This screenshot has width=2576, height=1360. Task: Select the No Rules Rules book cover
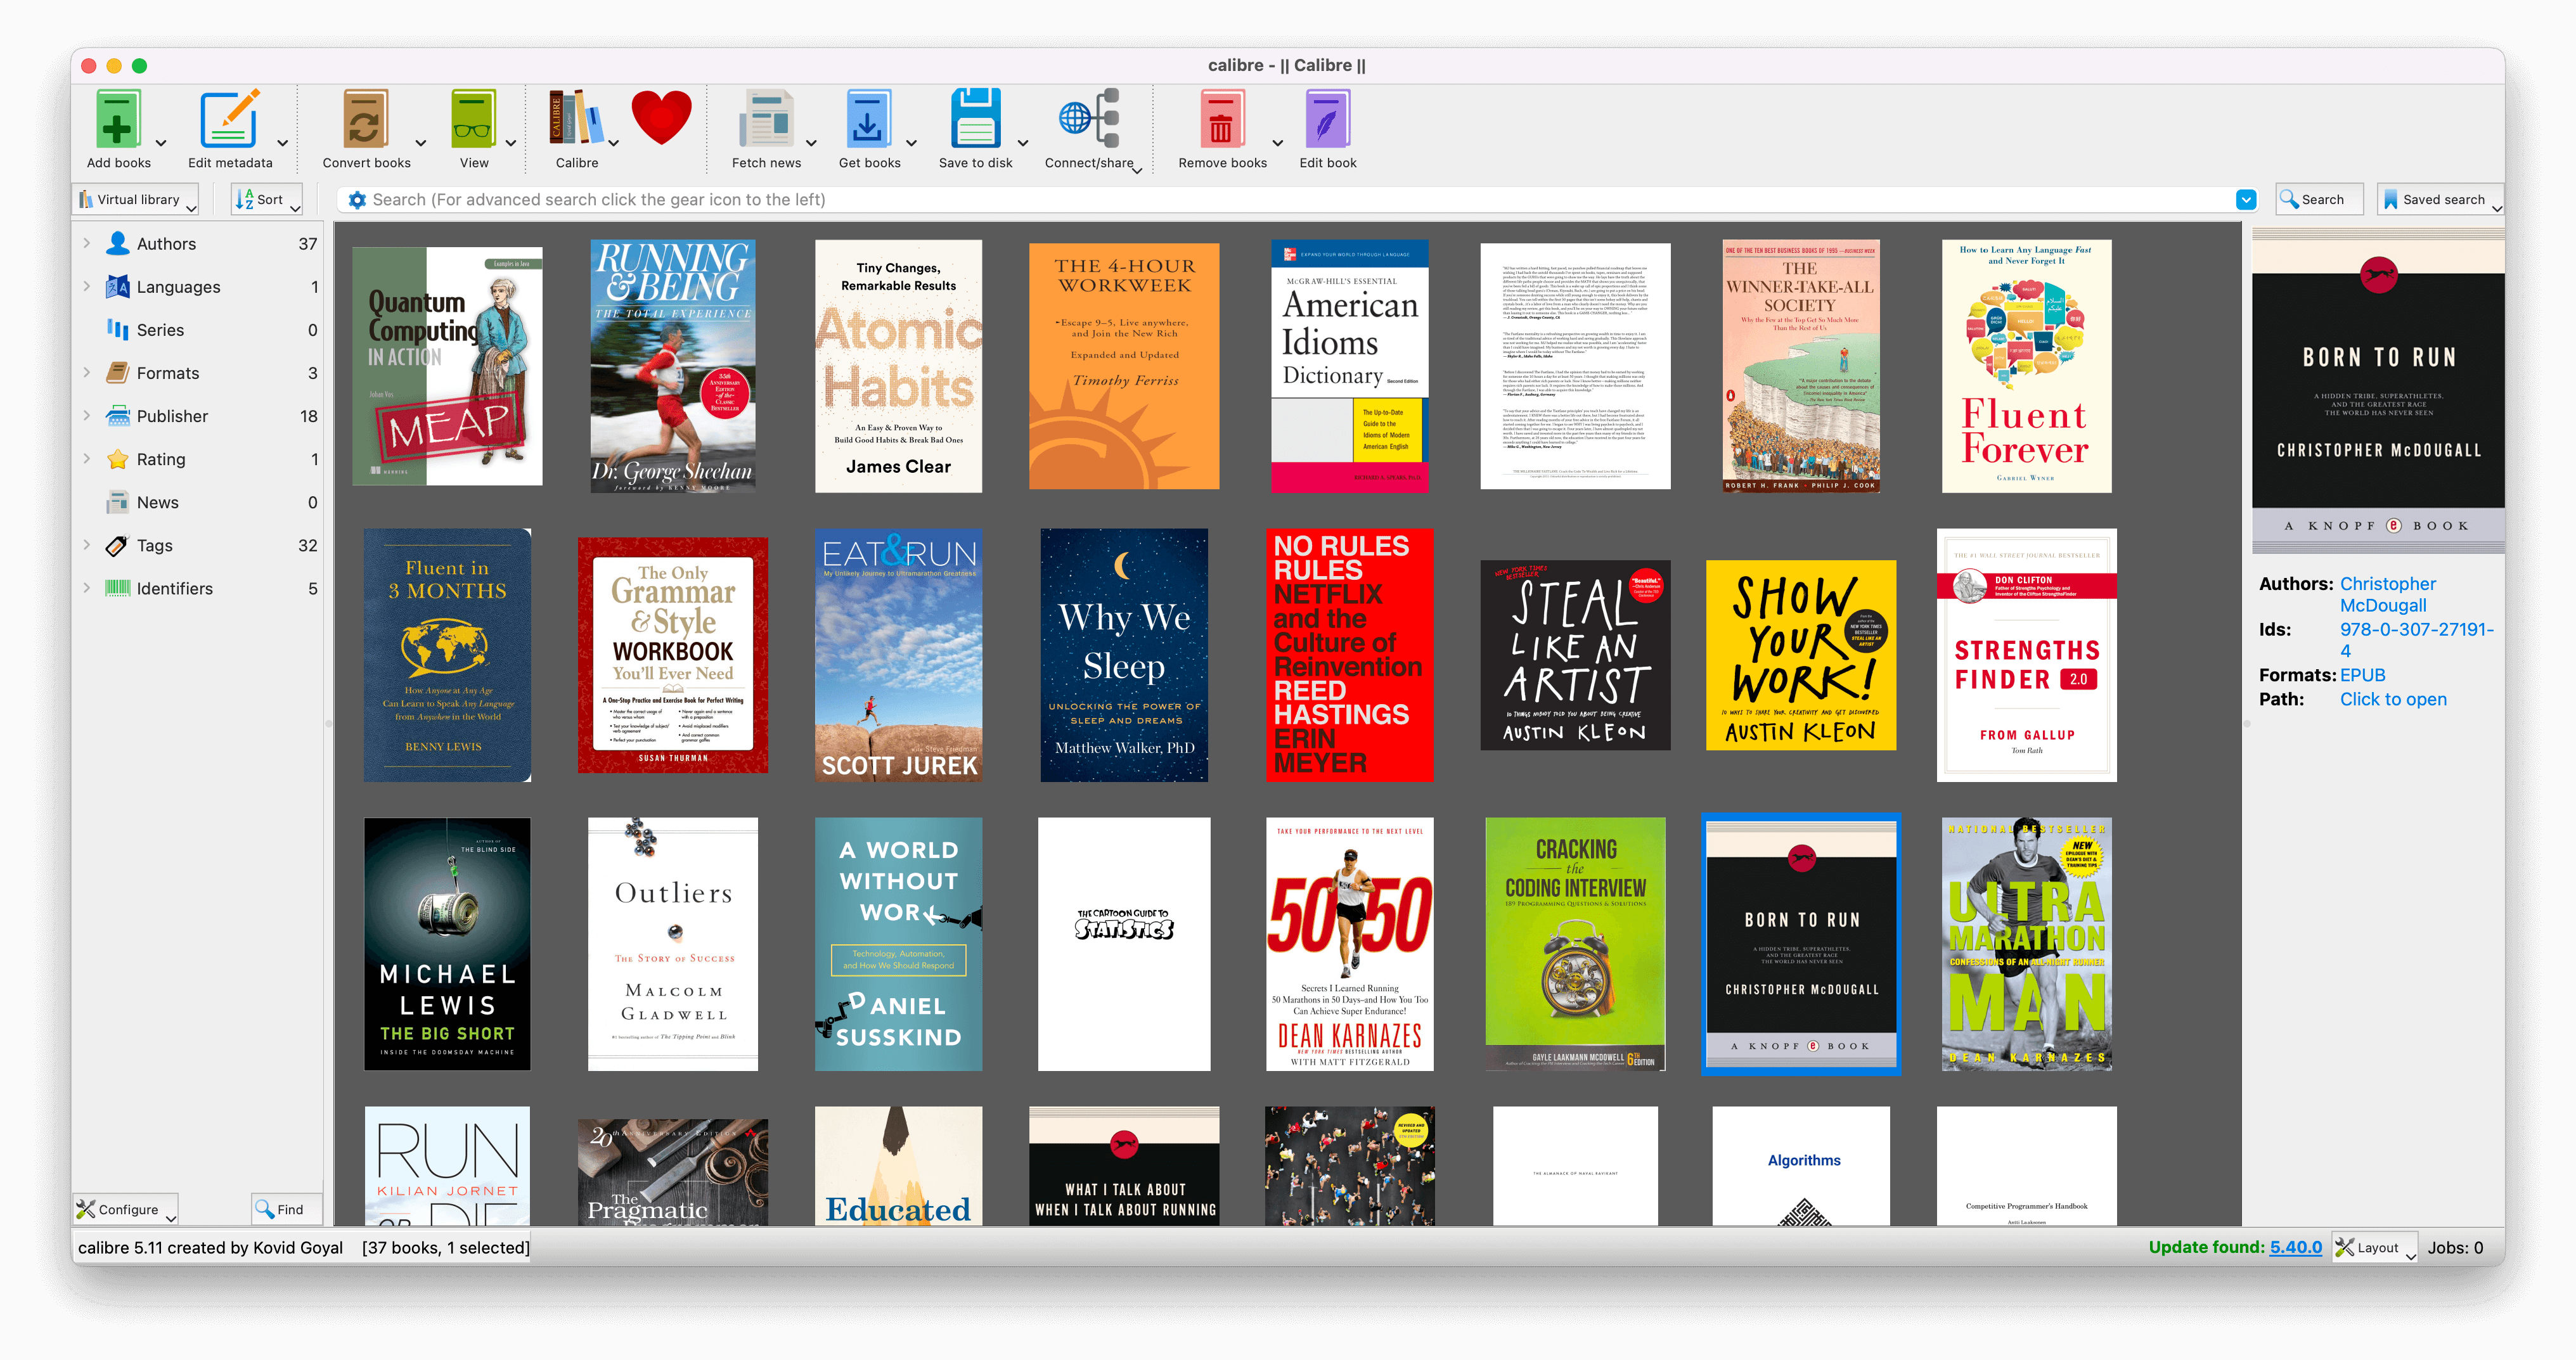[1349, 655]
